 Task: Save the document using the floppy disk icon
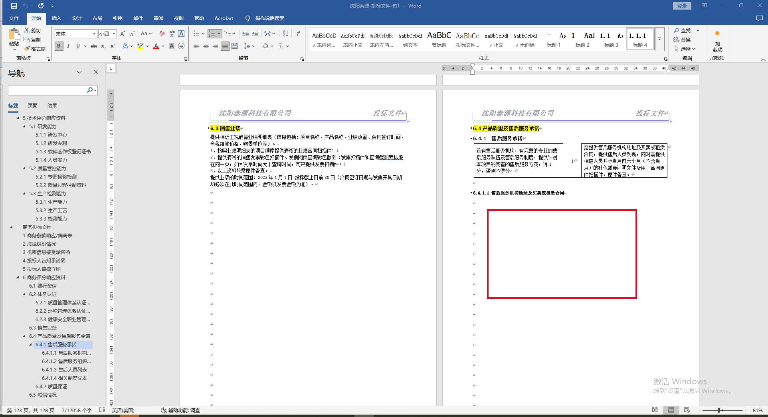[14, 6]
